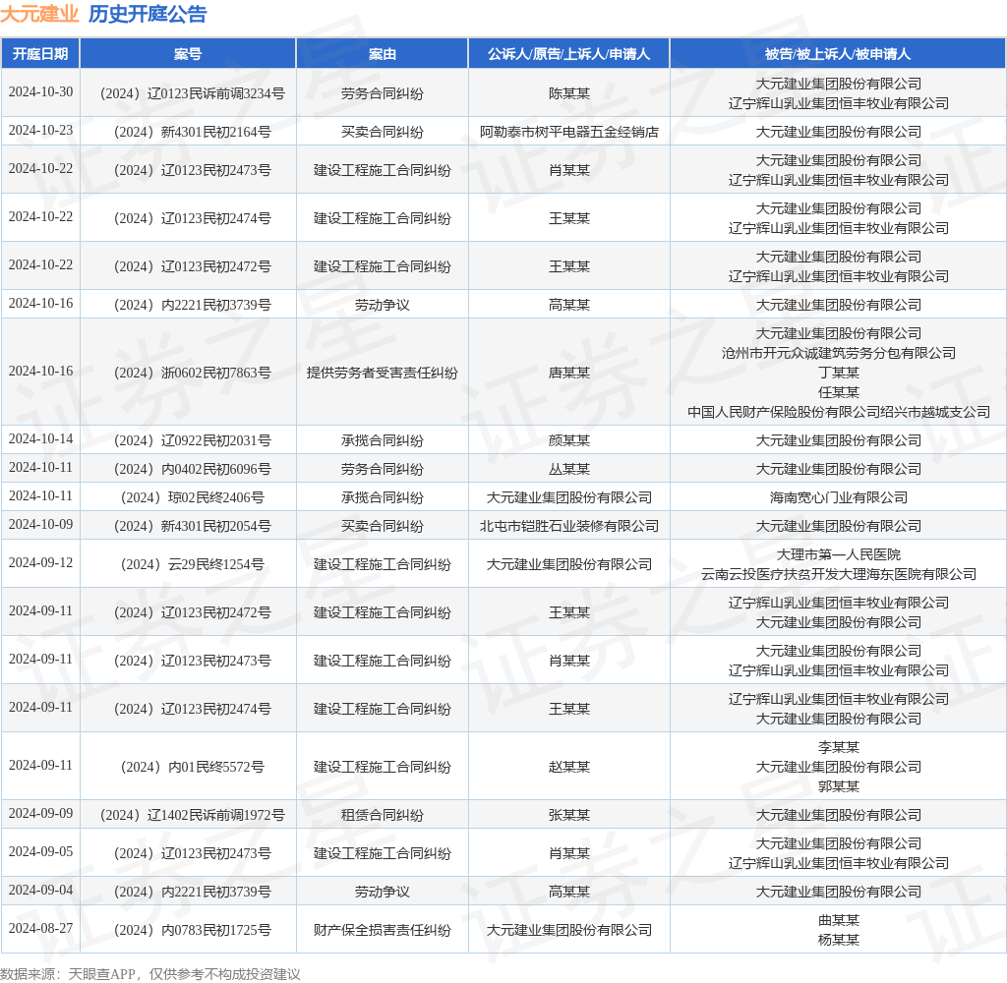The width and height of the screenshot is (1007, 983).
Task: Click case number (2024)辽1402民诉前调1972号
Action: click(x=192, y=816)
